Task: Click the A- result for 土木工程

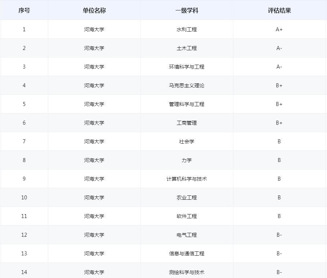Action: tap(279, 48)
